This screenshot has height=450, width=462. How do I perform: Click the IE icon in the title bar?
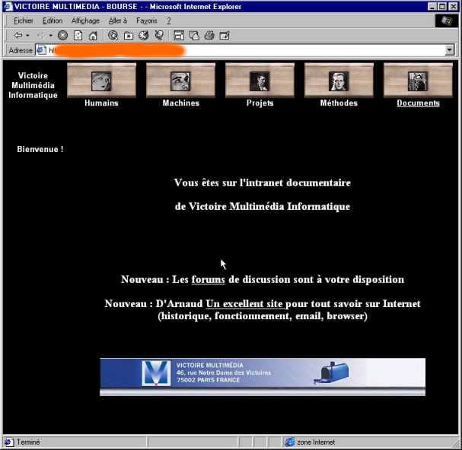[8, 6]
